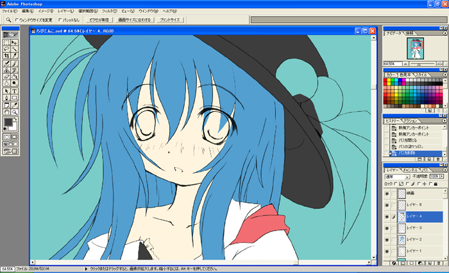Switch to the カラー tab
The width and height of the screenshot is (449, 273).
pyautogui.click(x=391, y=75)
